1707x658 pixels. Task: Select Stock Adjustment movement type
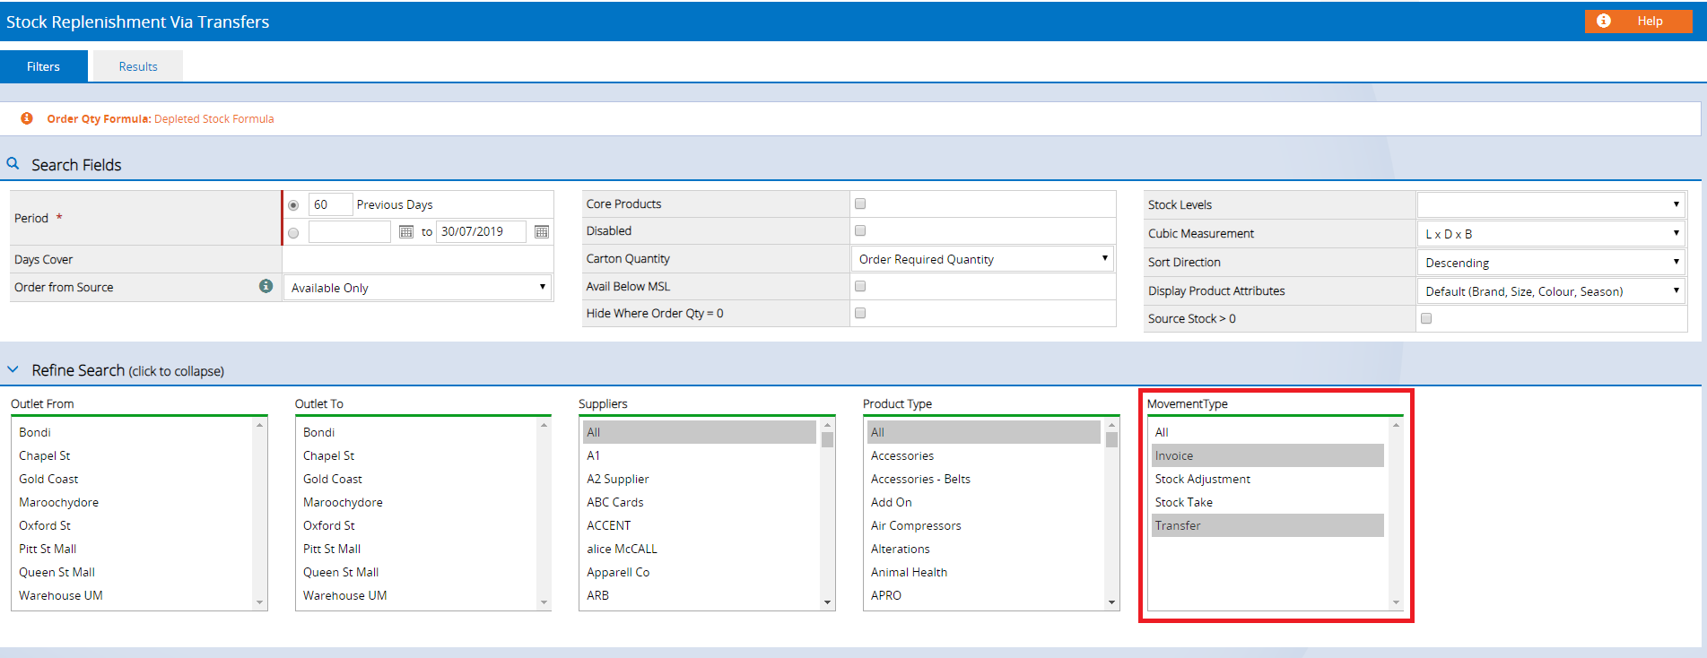tap(1267, 479)
